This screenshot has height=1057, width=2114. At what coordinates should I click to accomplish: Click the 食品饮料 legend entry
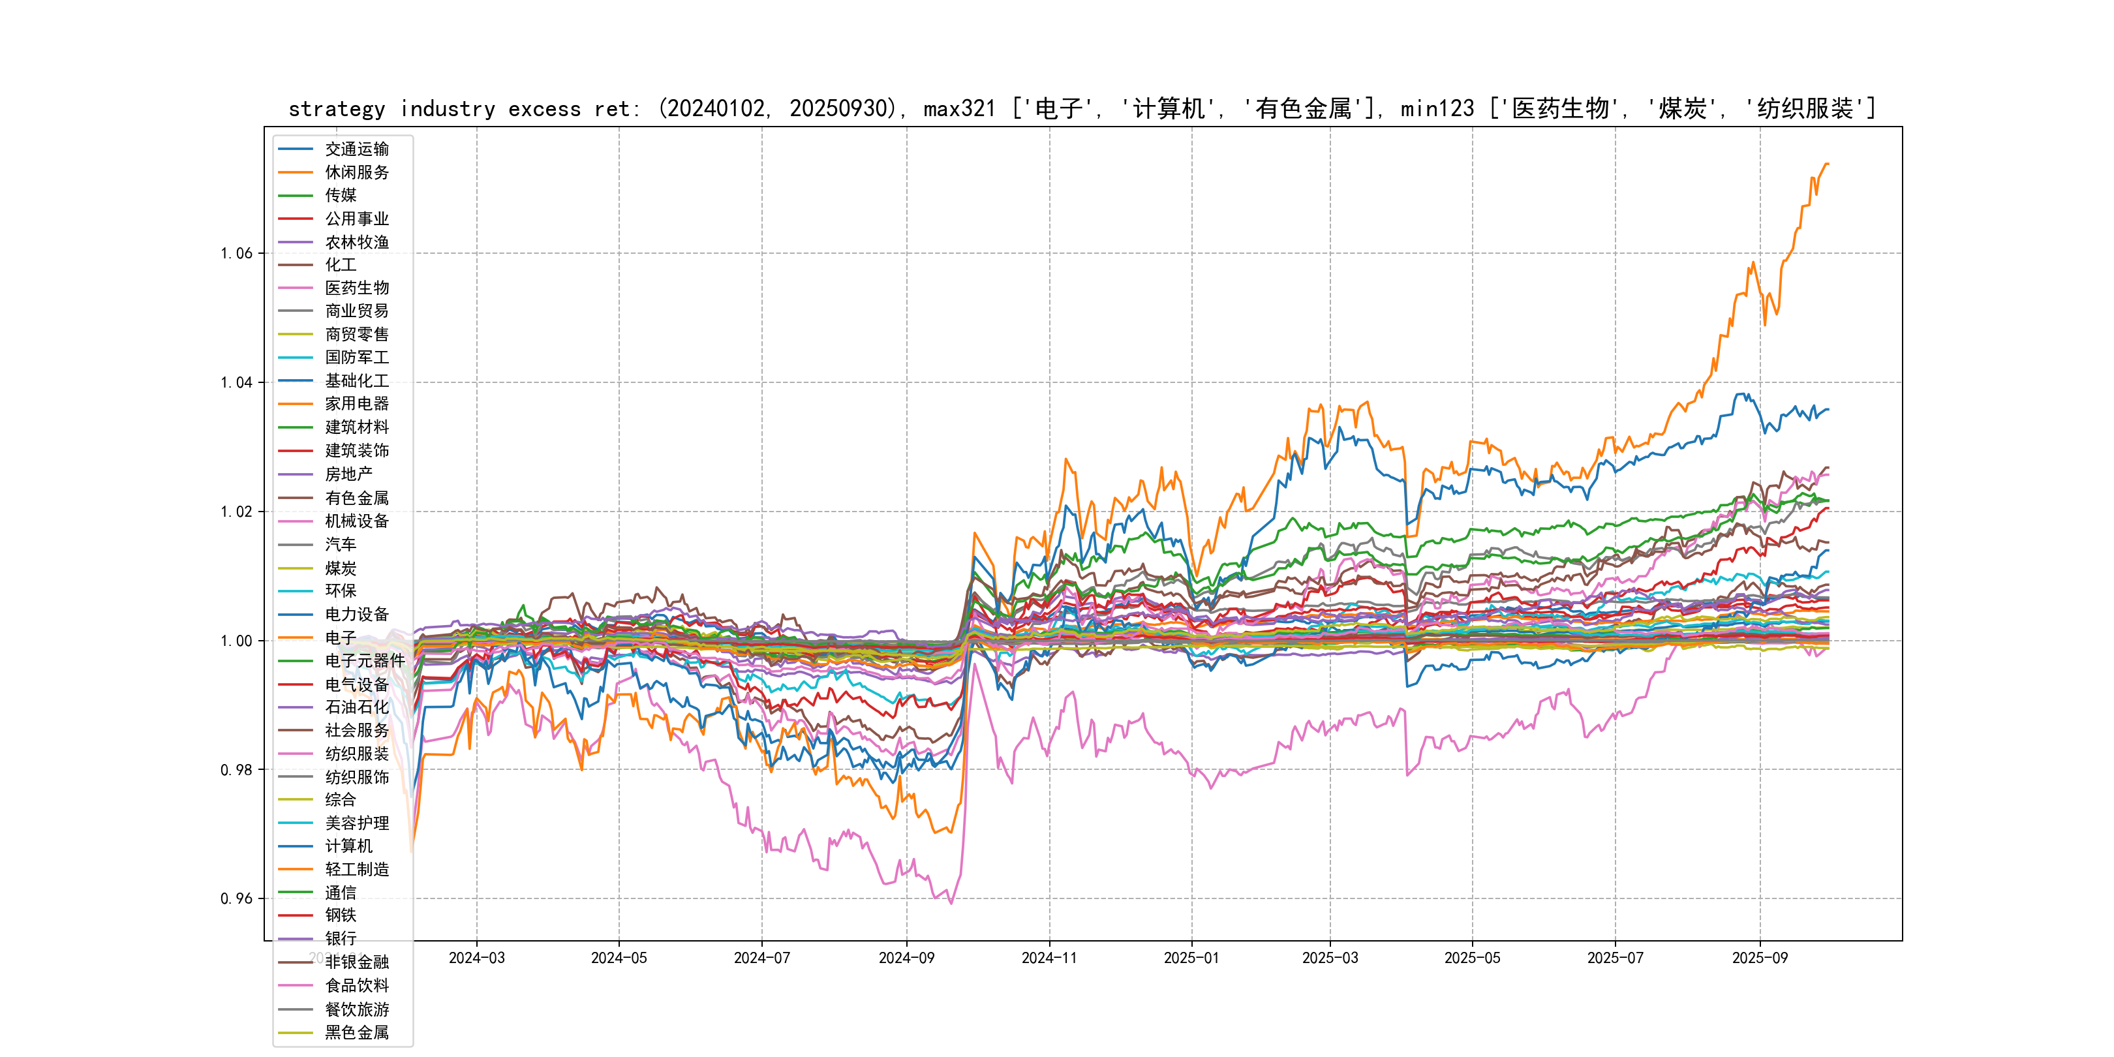[x=356, y=986]
